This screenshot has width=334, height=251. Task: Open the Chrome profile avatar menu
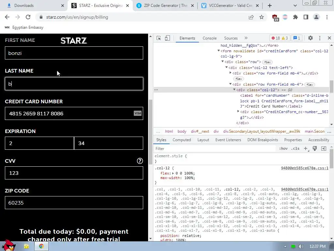click(x=316, y=17)
